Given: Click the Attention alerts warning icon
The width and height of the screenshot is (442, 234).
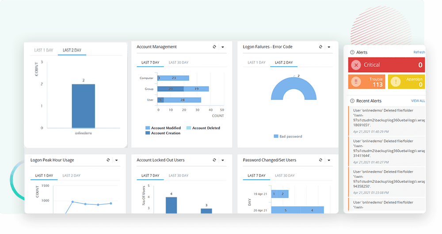Looking at the screenshot, I should 396,82.
